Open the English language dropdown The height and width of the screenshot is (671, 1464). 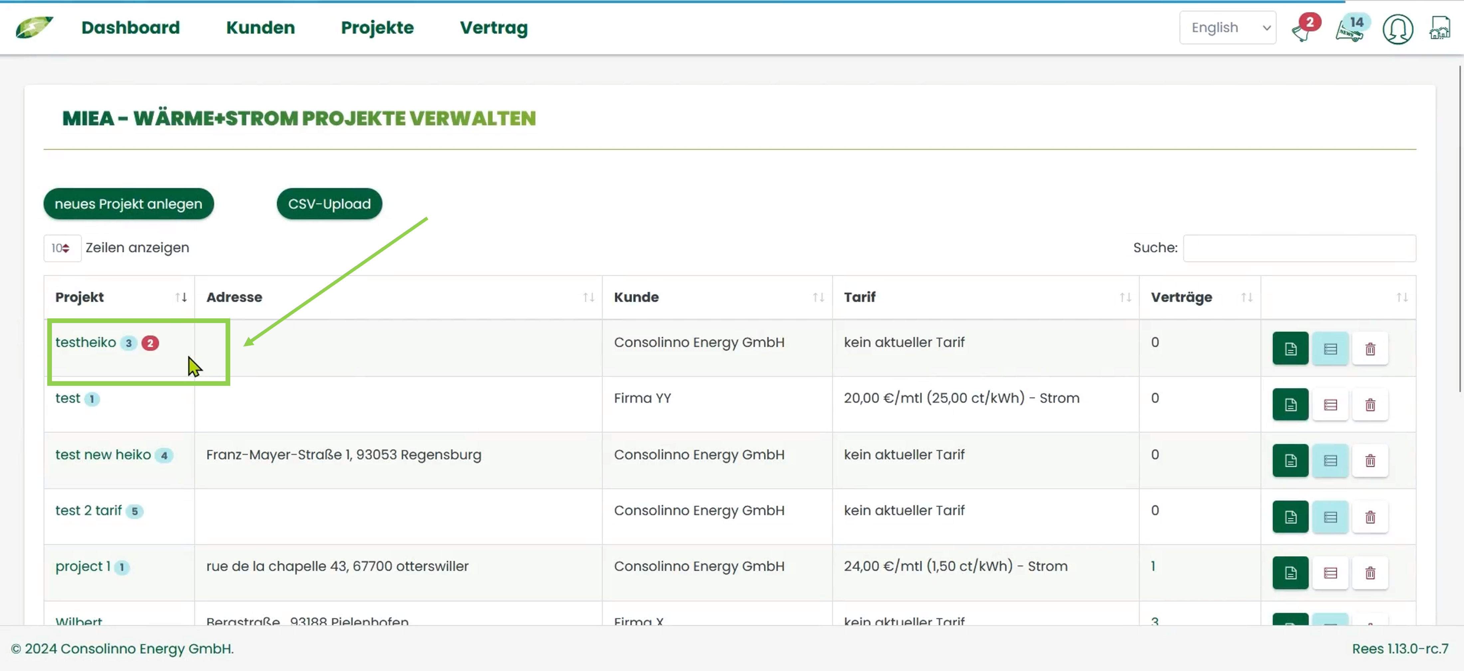(x=1227, y=27)
